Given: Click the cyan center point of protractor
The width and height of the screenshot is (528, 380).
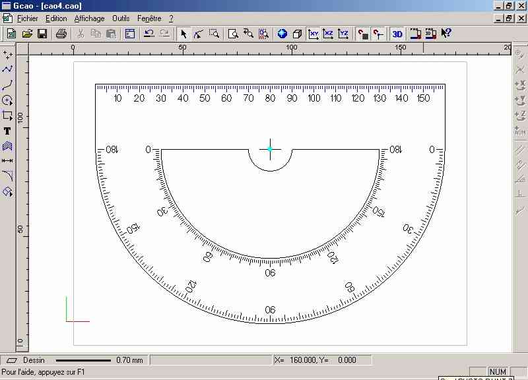Looking at the screenshot, I should click(x=270, y=149).
